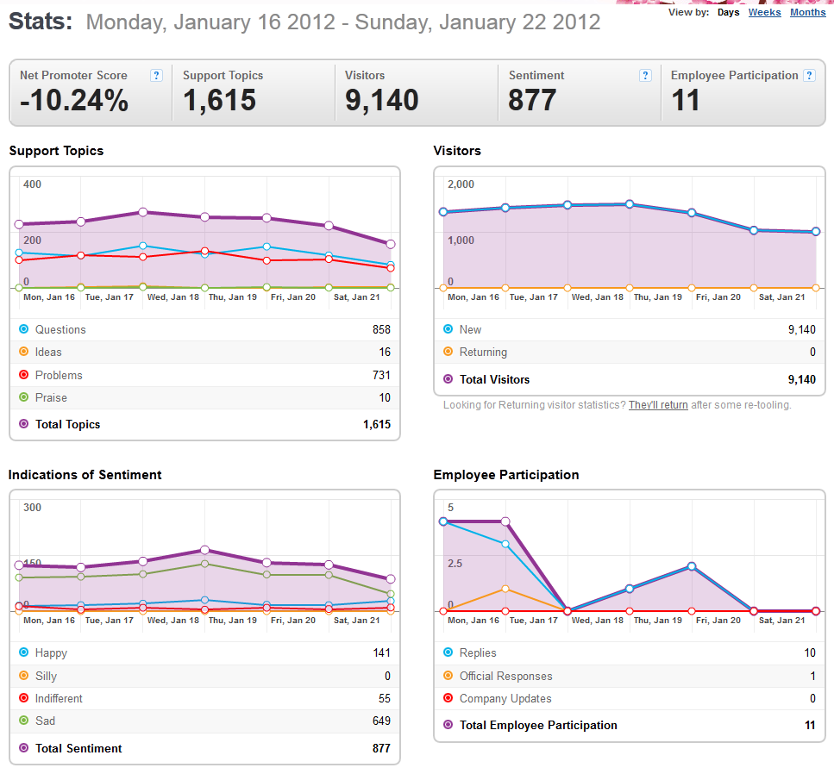Image resolution: width=834 pixels, height=774 pixels.
Task: Click the Ideas legend orange swatch
Action: (x=23, y=352)
